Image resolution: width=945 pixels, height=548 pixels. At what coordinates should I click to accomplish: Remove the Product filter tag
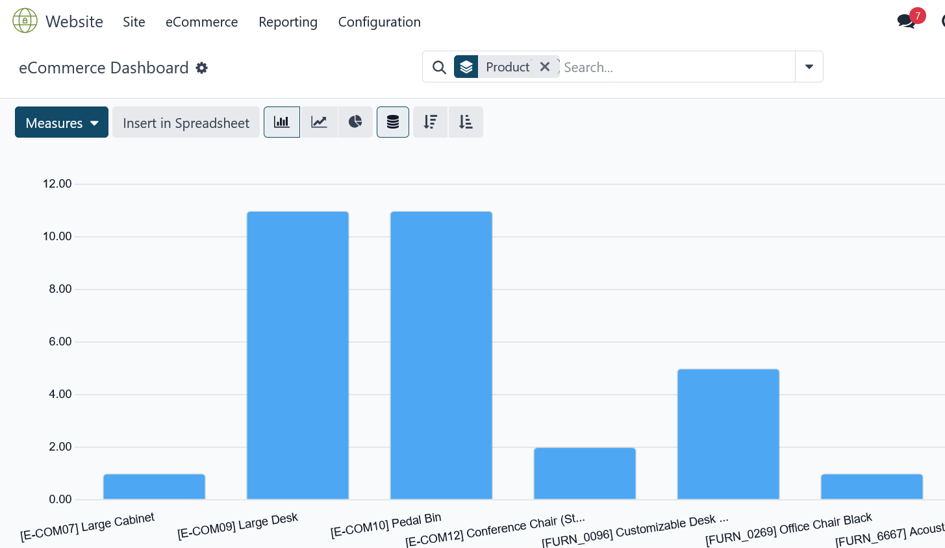545,67
